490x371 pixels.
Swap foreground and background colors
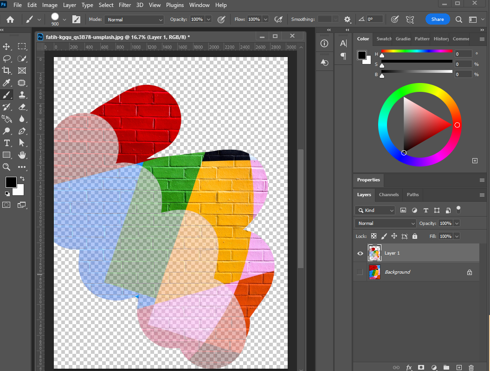tap(22, 179)
